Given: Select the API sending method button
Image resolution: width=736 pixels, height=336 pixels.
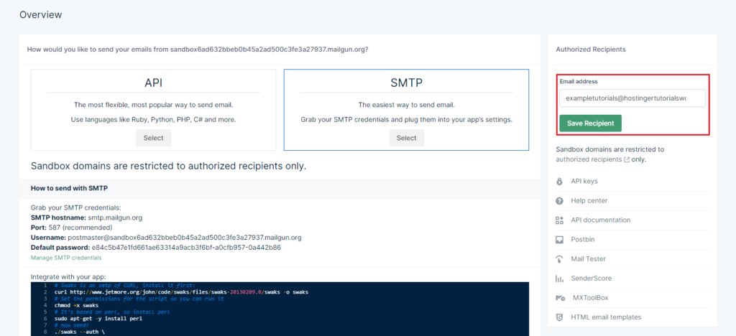Looking at the screenshot, I should point(154,139).
